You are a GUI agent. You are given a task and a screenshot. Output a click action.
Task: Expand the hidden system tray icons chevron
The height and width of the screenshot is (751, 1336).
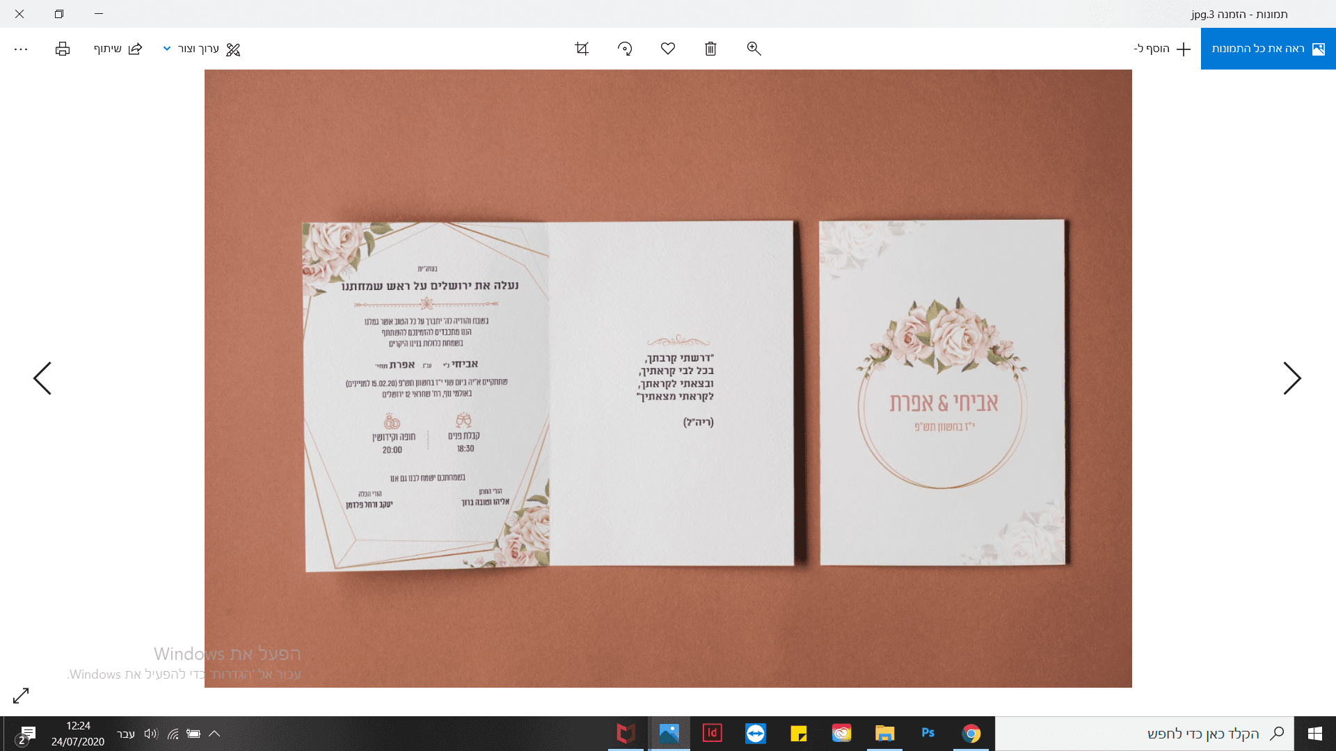point(214,734)
